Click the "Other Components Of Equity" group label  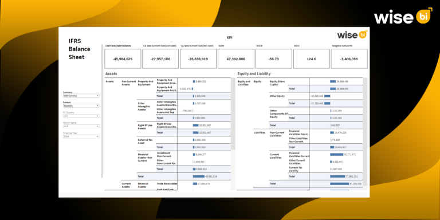(279, 113)
